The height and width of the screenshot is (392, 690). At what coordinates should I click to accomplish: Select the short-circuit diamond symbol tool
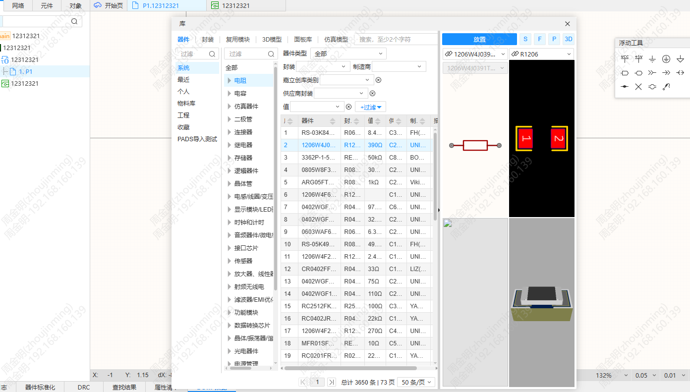(x=625, y=87)
